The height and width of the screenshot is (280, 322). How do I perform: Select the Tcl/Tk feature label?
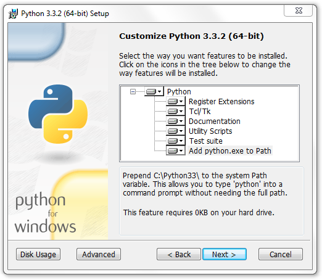200,112
